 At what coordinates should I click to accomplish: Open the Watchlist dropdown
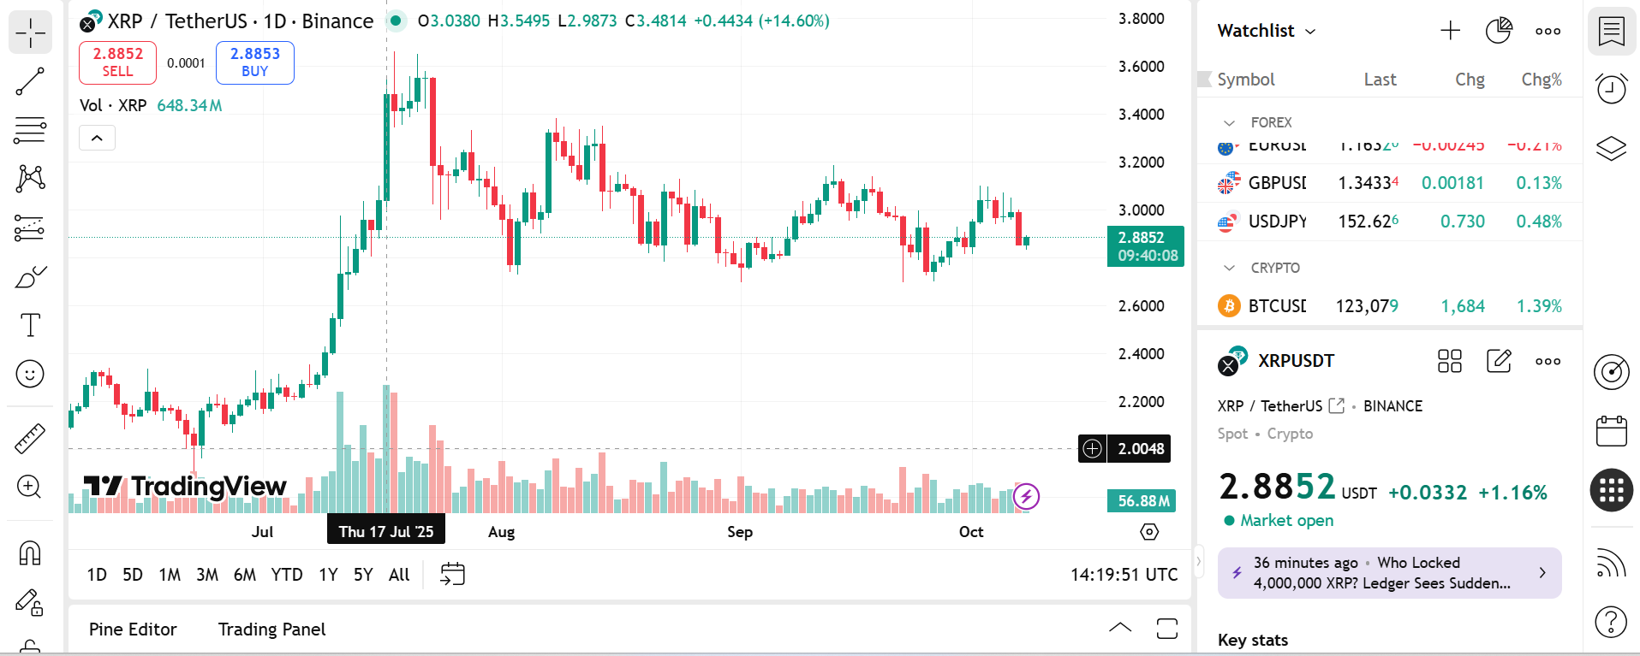click(x=1266, y=31)
